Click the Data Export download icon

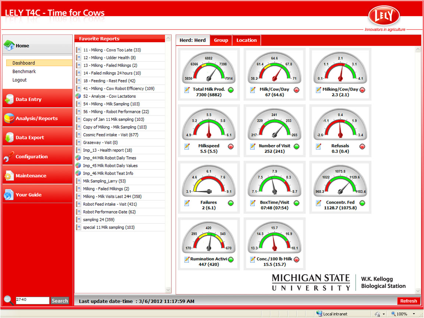[9, 137]
